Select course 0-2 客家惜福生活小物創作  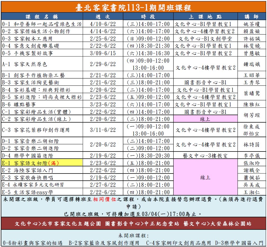click(x=36, y=31)
